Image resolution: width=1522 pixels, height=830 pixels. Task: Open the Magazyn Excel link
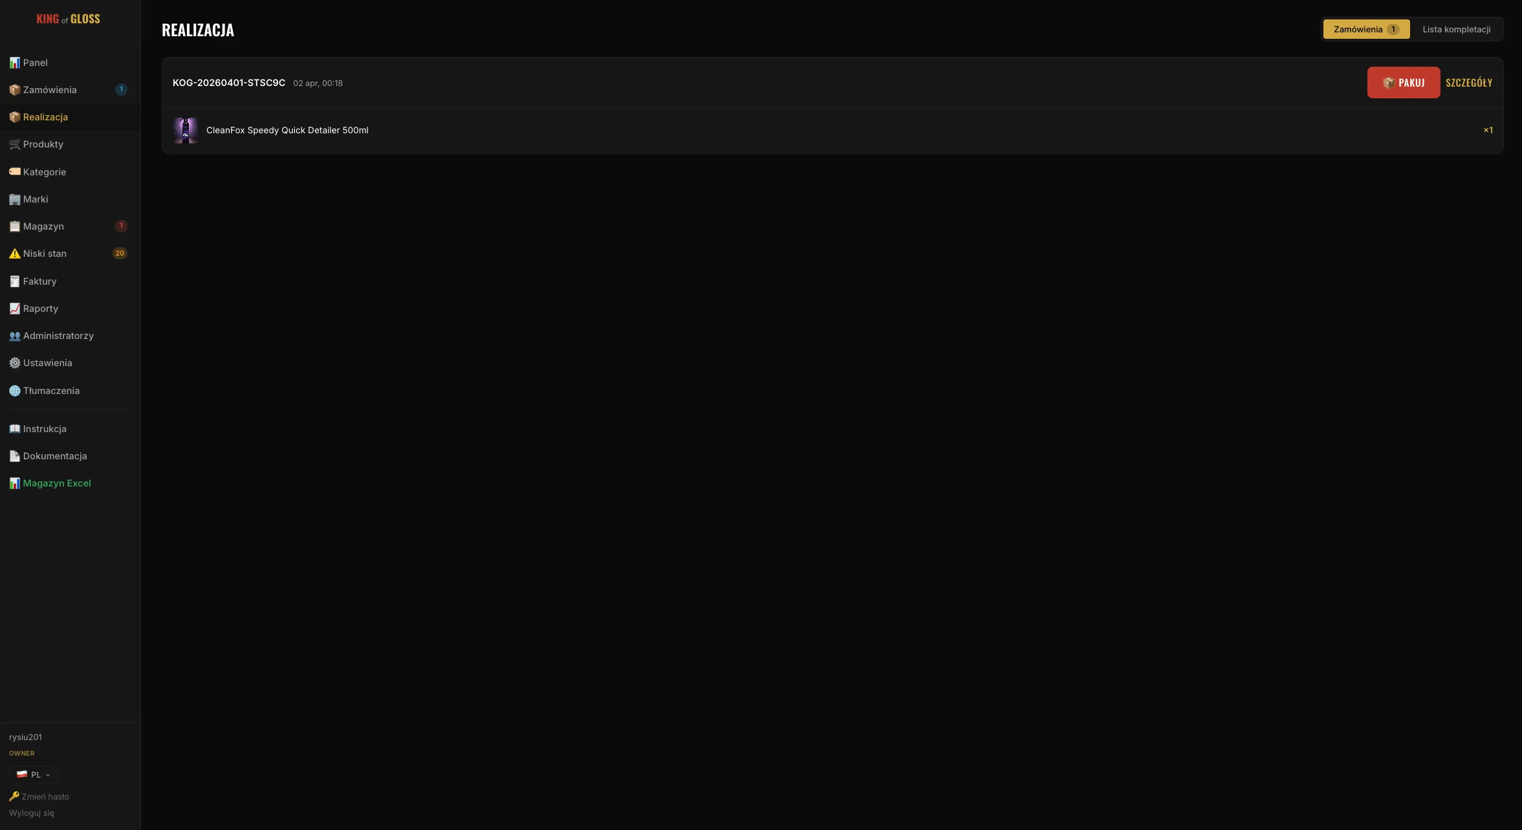pyautogui.click(x=50, y=483)
